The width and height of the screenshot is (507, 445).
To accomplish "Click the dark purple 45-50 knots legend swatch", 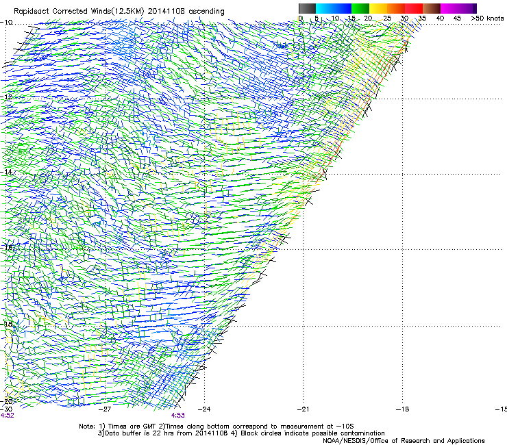I will (467, 8).
